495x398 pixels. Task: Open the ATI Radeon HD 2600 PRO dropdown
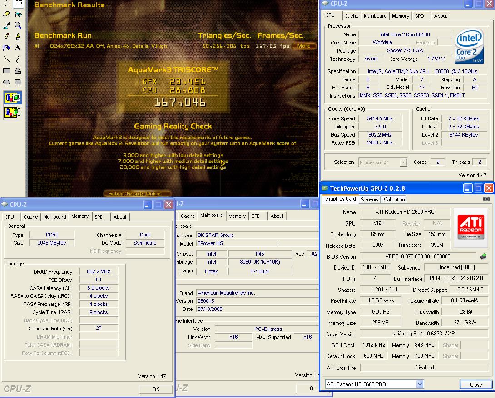coord(420,384)
